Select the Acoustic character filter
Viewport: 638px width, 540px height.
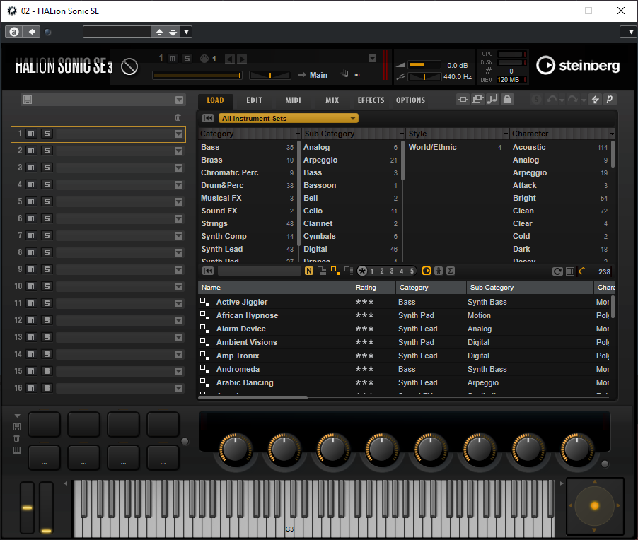[529, 147]
